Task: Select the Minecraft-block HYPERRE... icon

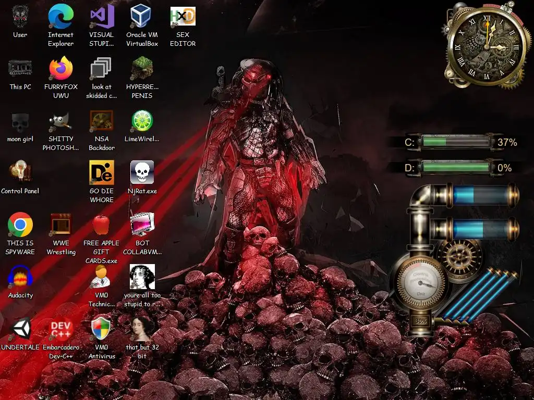Action: pyautogui.click(x=142, y=78)
